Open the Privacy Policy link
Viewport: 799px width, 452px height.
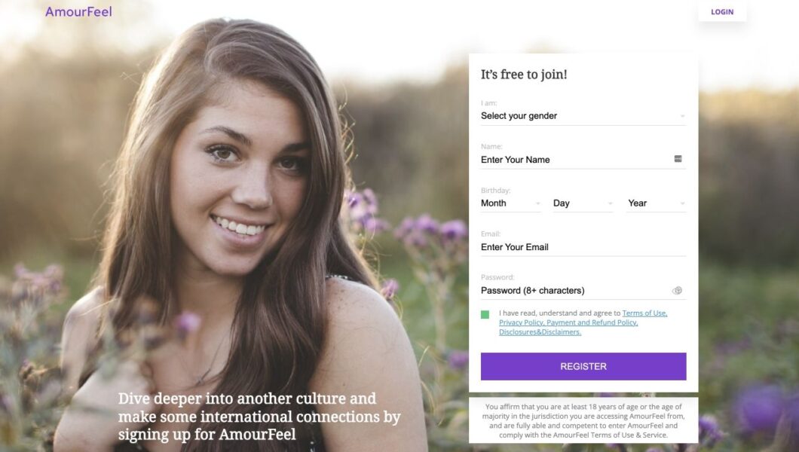[x=521, y=322]
